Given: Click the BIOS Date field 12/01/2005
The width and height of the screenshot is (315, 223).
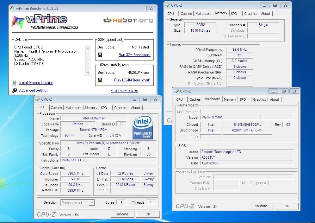Looking at the screenshot, I should point(247,163).
